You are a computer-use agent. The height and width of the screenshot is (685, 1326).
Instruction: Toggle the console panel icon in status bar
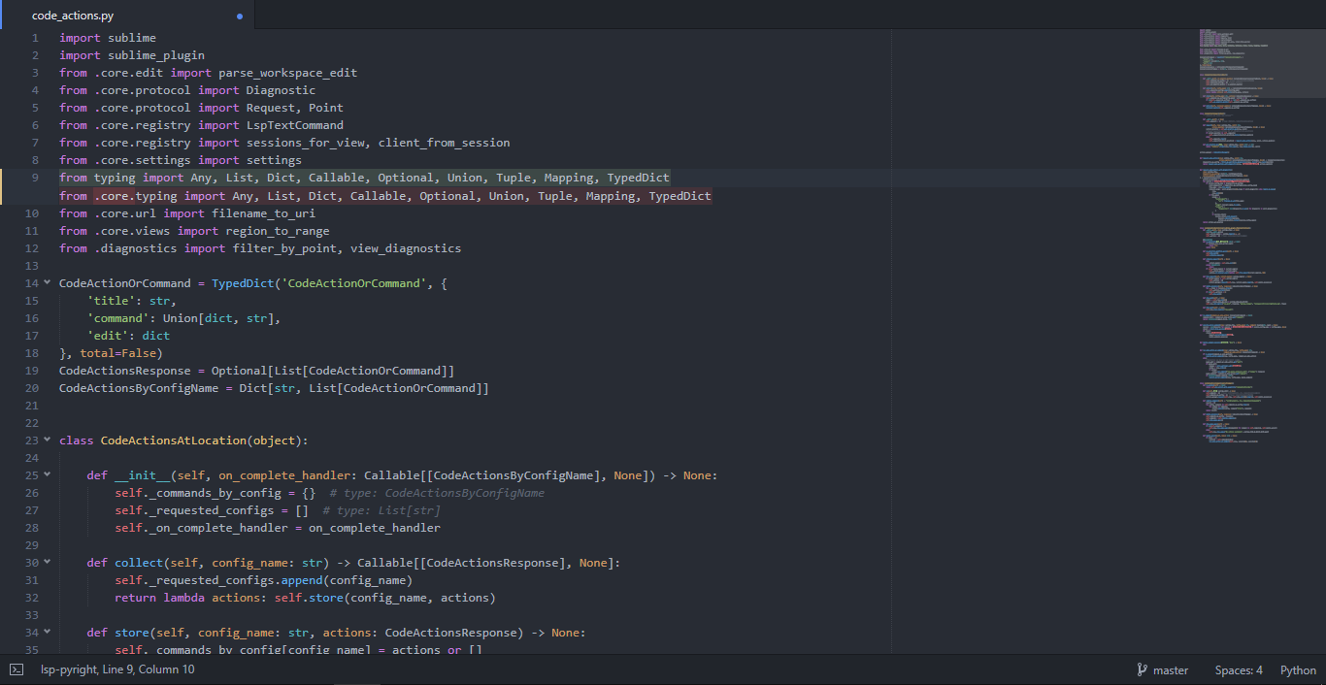coord(14,669)
